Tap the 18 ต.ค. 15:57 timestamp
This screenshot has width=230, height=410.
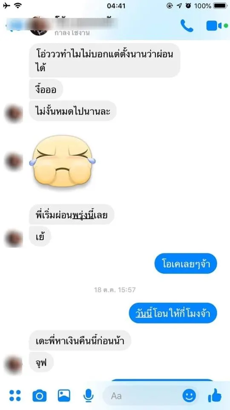[115, 290]
